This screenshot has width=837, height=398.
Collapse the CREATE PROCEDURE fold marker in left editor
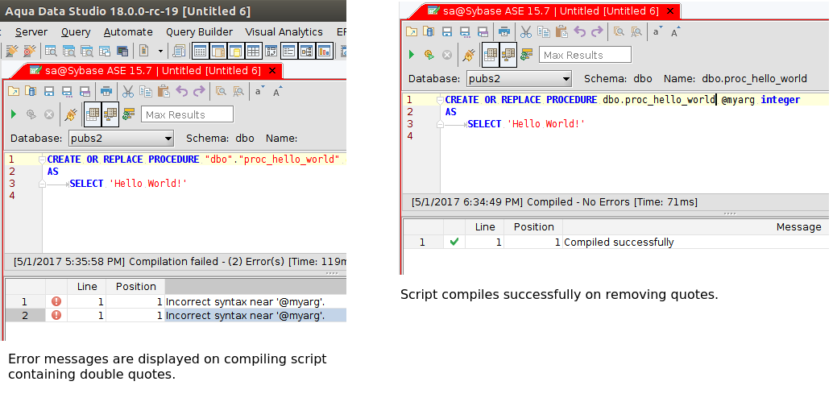click(42, 160)
